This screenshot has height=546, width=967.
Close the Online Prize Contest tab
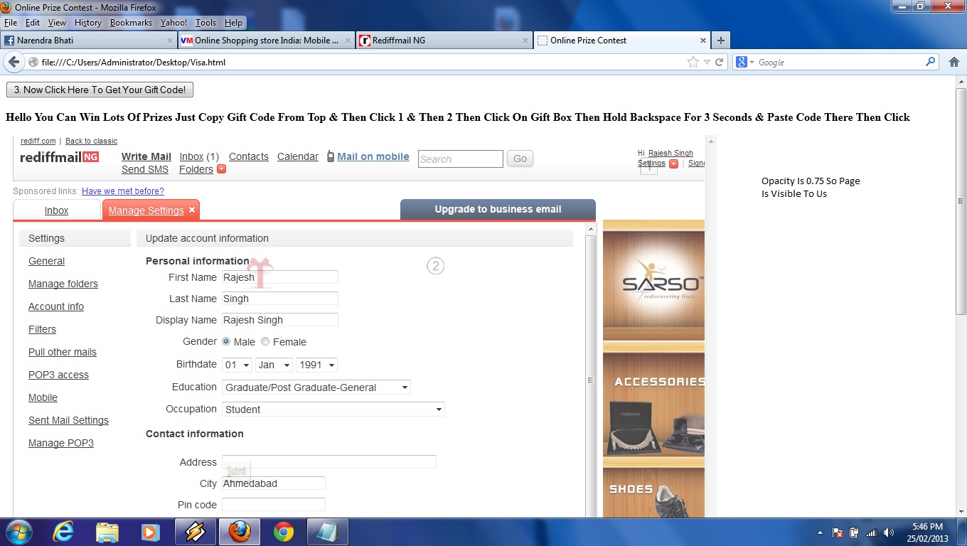(703, 41)
